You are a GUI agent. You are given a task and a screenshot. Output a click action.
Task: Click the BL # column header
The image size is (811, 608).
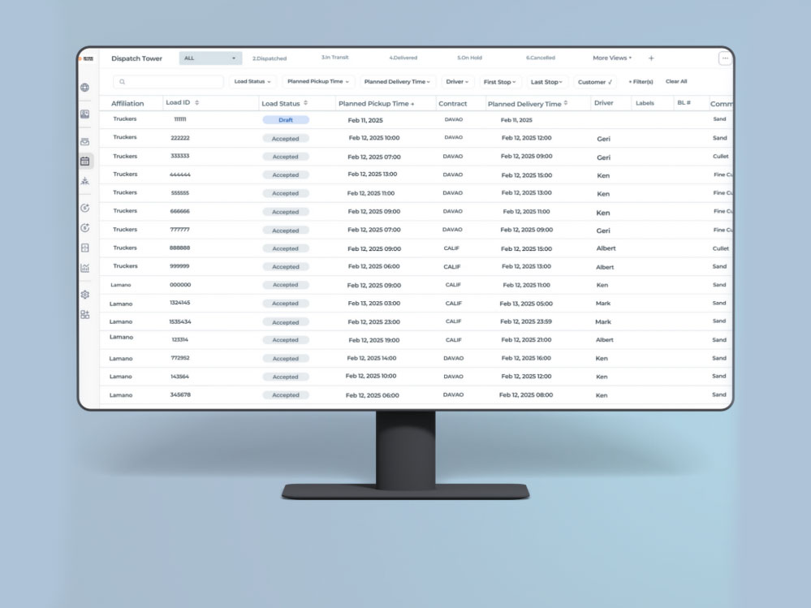point(684,103)
